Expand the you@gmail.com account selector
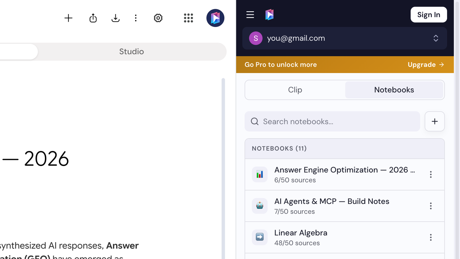The width and height of the screenshot is (460, 259). [x=345, y=38]
